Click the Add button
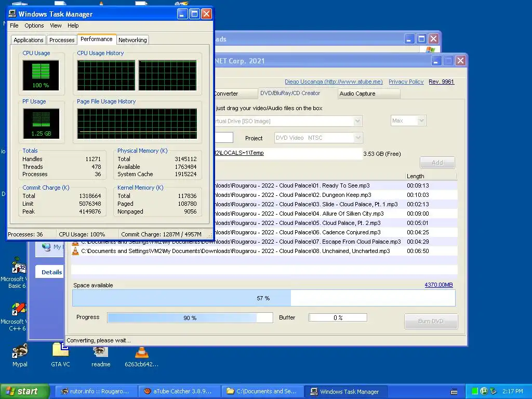Image resolution: width=532 pixels, height=399 pixels. (437, 163)
